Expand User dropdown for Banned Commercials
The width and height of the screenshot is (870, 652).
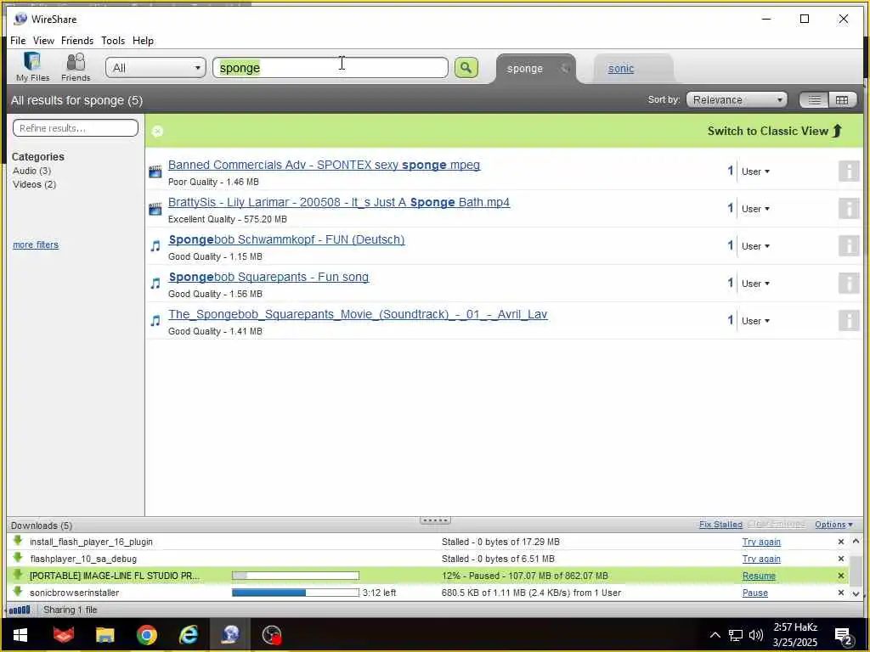pyautogui.click(x=755, y=171)
